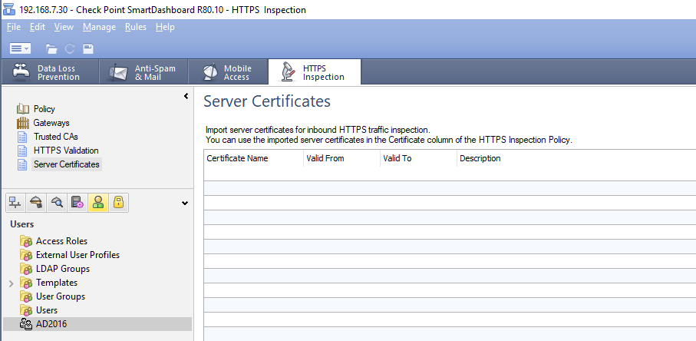696x341 pixels.
Task: Open the objects tree options dropdown arrow
Action: coord(185,204)
